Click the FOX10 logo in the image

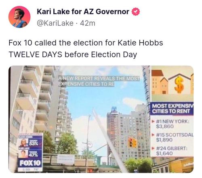[30, 163]
